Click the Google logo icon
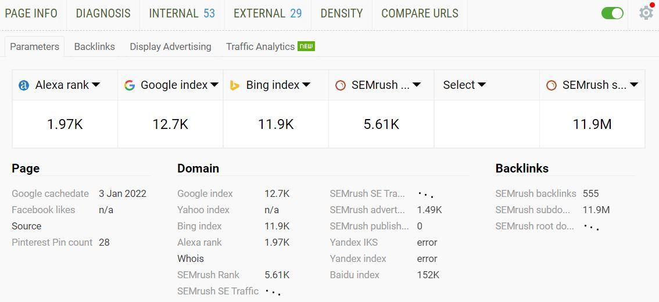This screenshot has height=302, width=659. pos(130,85)
